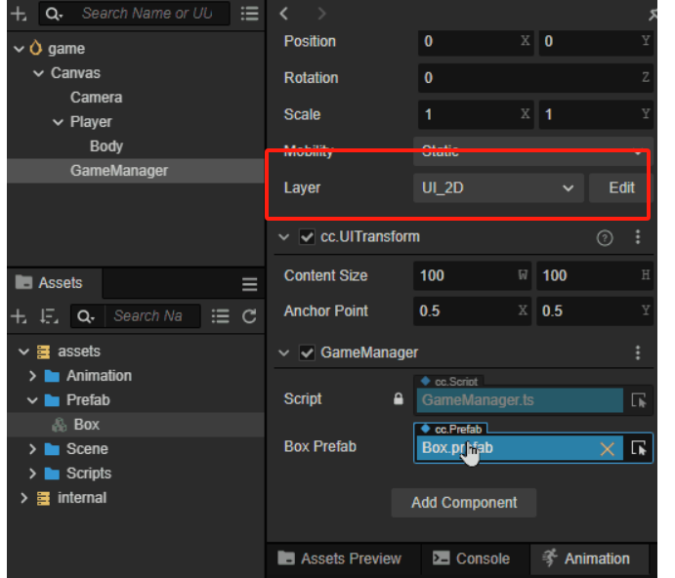Open the Mobility Static dropdown
Image resolution: width=675 pixels, height=578 pixels.
(x=533, y=151)
